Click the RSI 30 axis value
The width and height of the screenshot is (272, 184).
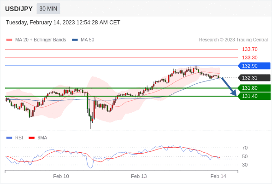click(245, 165)
